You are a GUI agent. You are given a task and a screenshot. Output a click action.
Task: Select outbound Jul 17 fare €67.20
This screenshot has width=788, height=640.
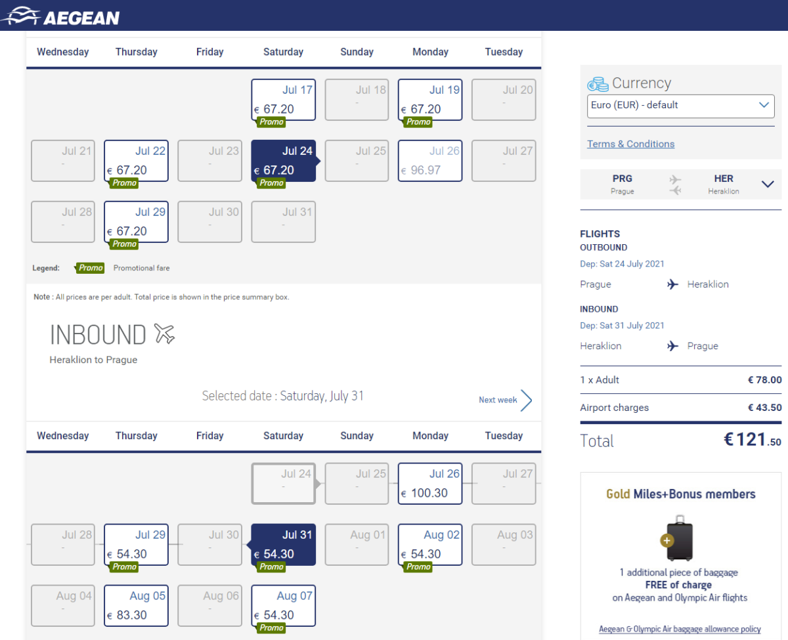coord(284,100)
